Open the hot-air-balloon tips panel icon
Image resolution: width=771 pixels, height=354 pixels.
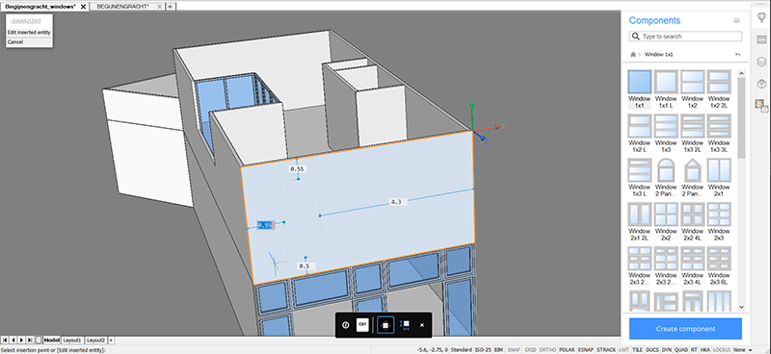[x=761, y=16]
